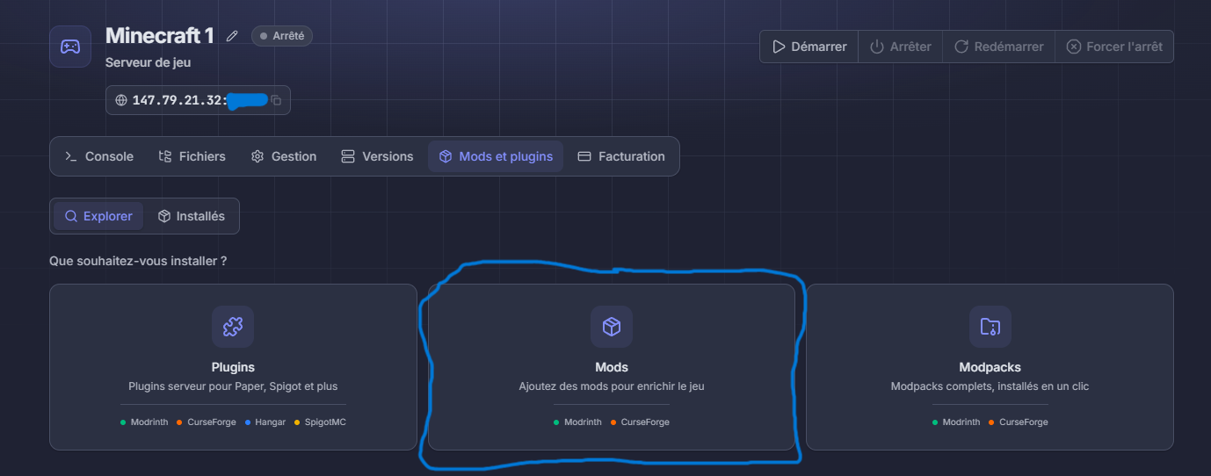Click the game controller server icon
The width and height of the screenshot is (1211, 476).
tap(70, 47)
